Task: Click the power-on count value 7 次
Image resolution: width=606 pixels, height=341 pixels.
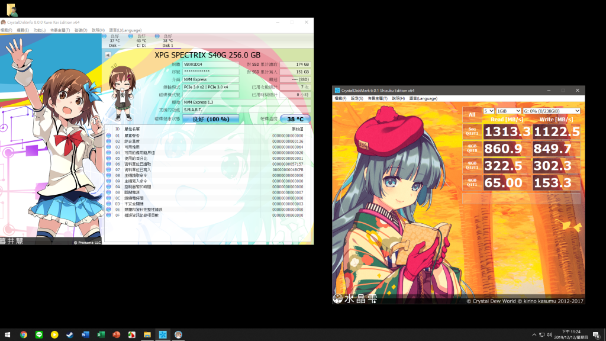Action: 295,87
